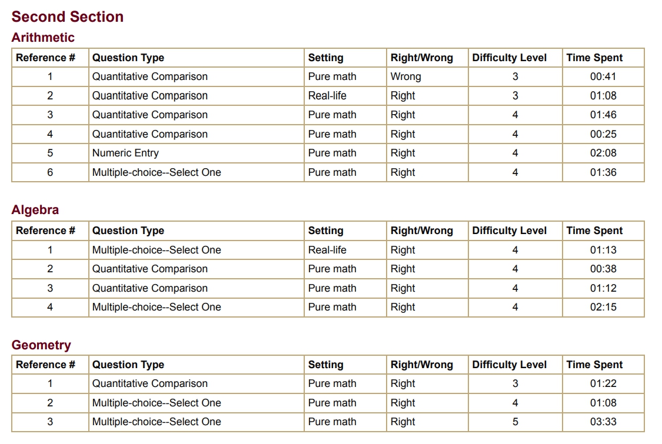Select the Numeric Entry question type cell

125,153
